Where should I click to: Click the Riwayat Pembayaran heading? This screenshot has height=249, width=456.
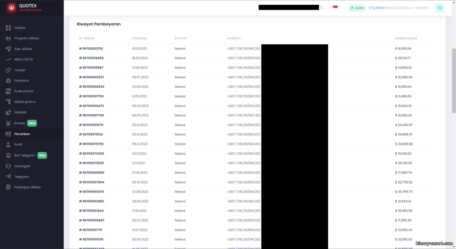click(x=99, y=24)
